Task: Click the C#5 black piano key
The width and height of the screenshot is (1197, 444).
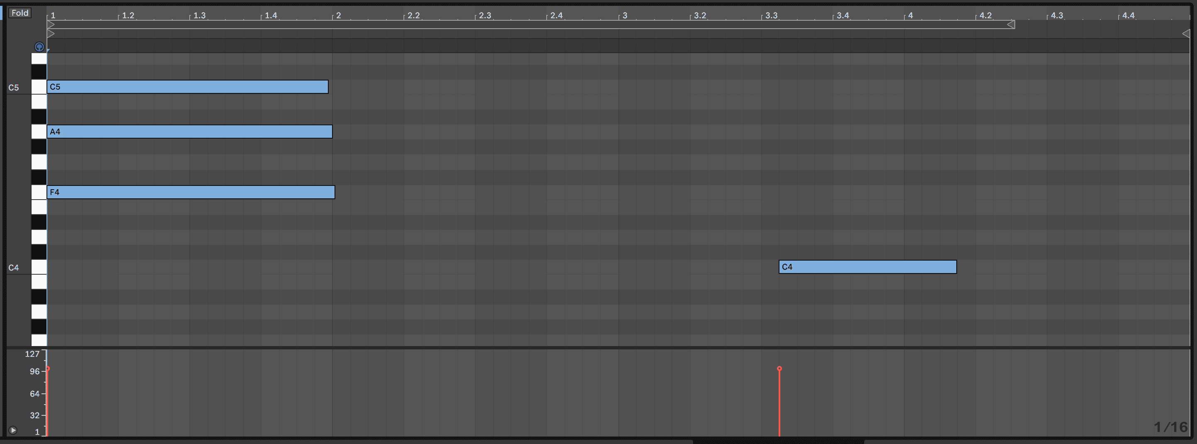Action: click(39, 72)
